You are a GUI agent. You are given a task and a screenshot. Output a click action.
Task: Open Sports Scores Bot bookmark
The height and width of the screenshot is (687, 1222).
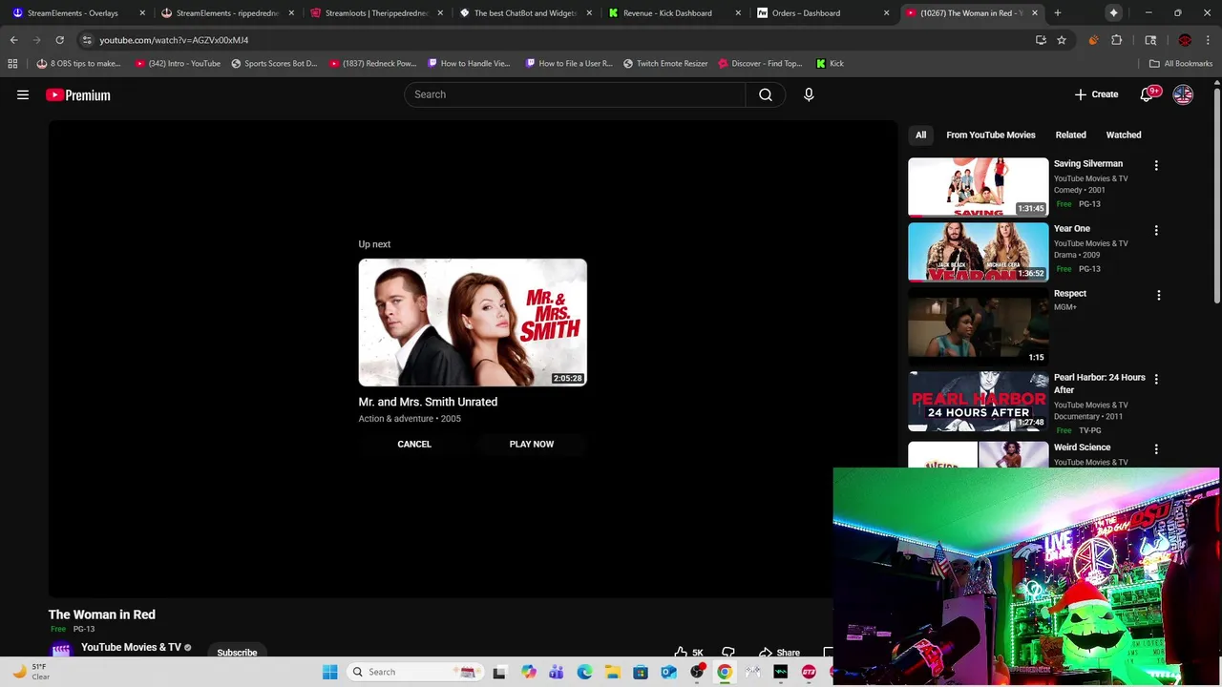pos(274,63)
